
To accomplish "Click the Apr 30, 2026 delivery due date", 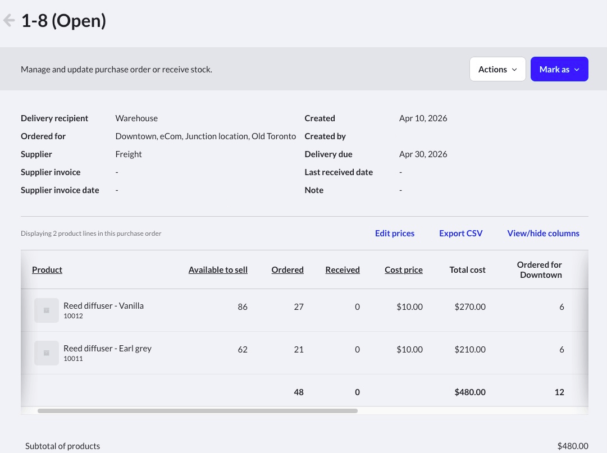I will pos(423,154).
